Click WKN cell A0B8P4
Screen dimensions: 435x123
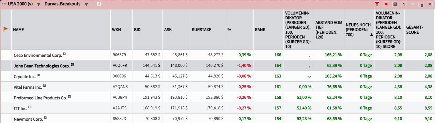click(x=119, y=98)
